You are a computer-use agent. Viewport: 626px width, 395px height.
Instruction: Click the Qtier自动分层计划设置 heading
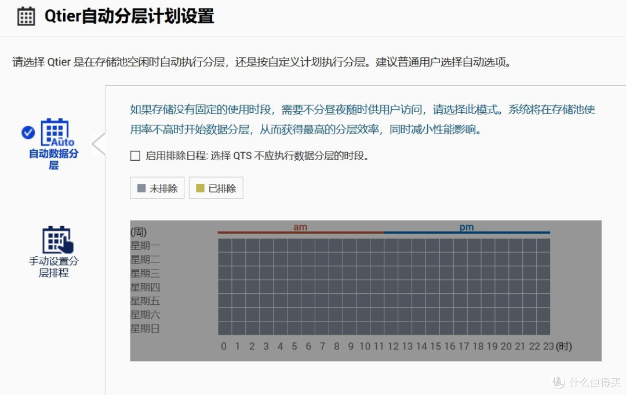coord(129,16)
